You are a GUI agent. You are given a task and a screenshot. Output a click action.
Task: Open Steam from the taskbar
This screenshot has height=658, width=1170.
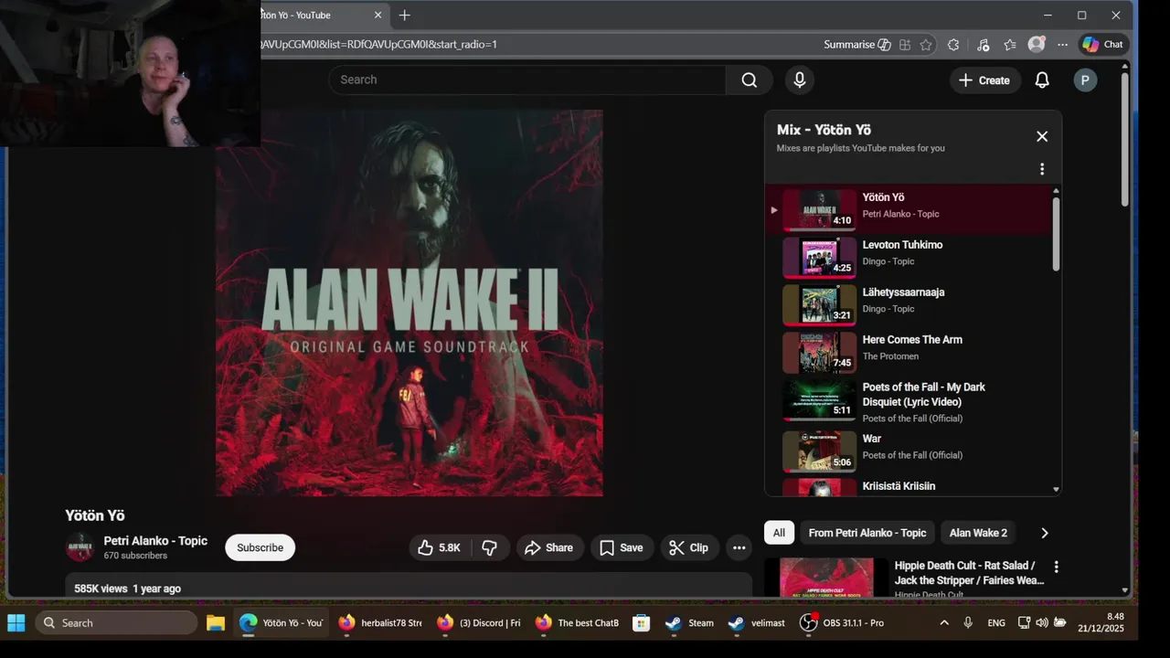click(690, 623)
